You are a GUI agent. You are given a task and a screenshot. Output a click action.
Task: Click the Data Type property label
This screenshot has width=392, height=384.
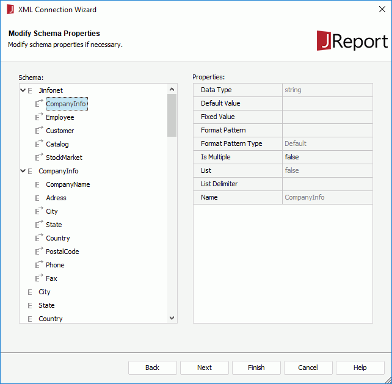coord(216,90)
